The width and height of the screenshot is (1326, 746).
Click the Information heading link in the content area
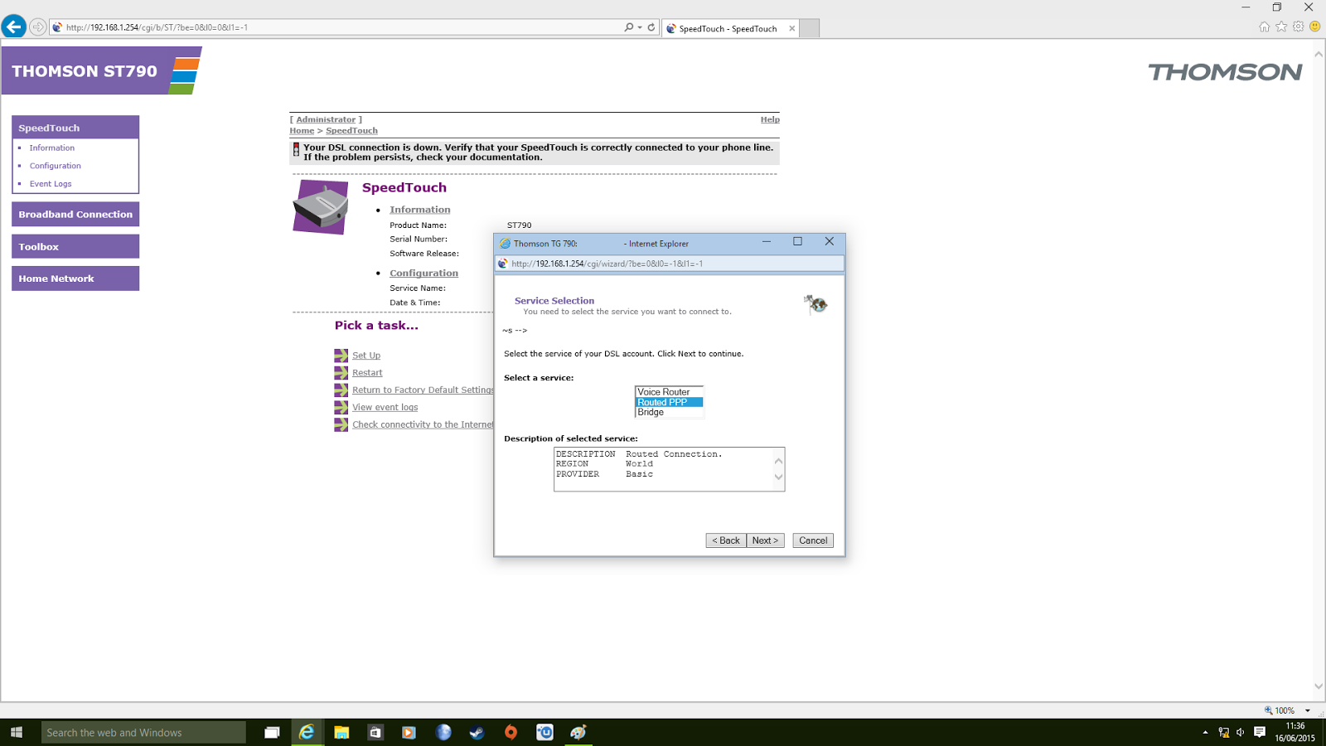click(x=420, y=210)
